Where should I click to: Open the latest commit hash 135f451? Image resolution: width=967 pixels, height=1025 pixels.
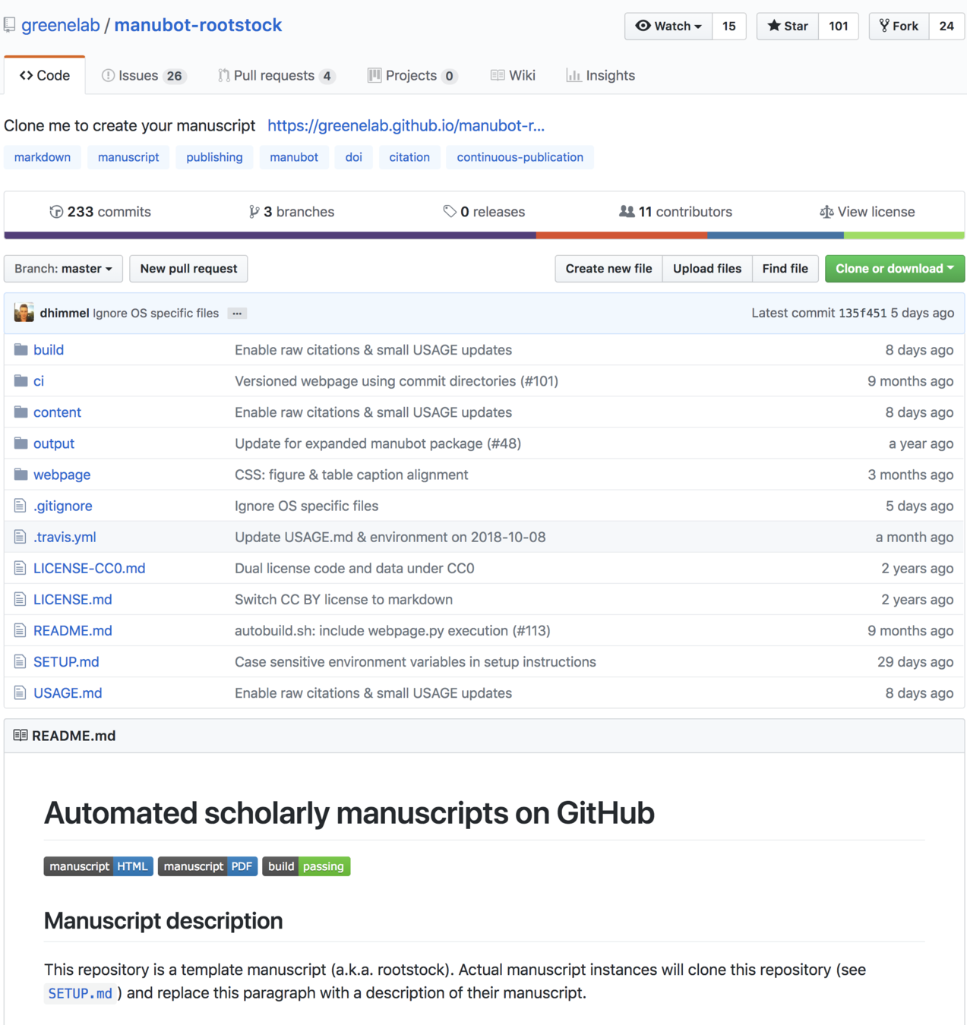coord(862,313)
